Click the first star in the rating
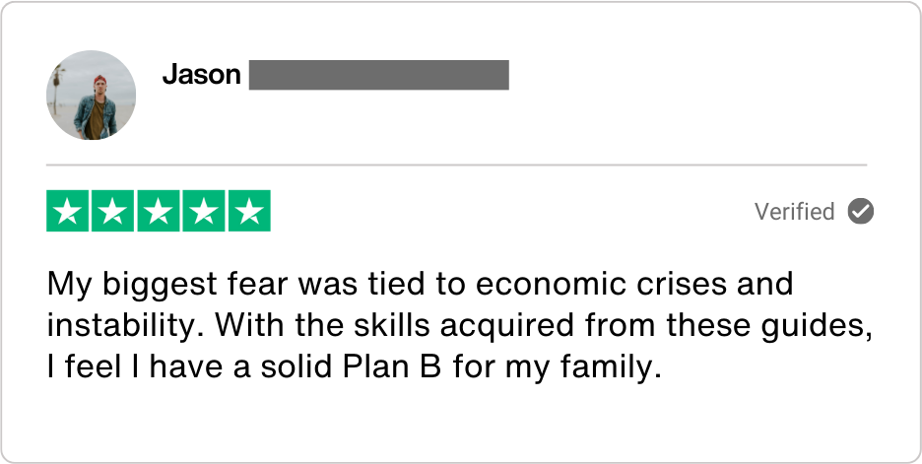 pos(69,211)
